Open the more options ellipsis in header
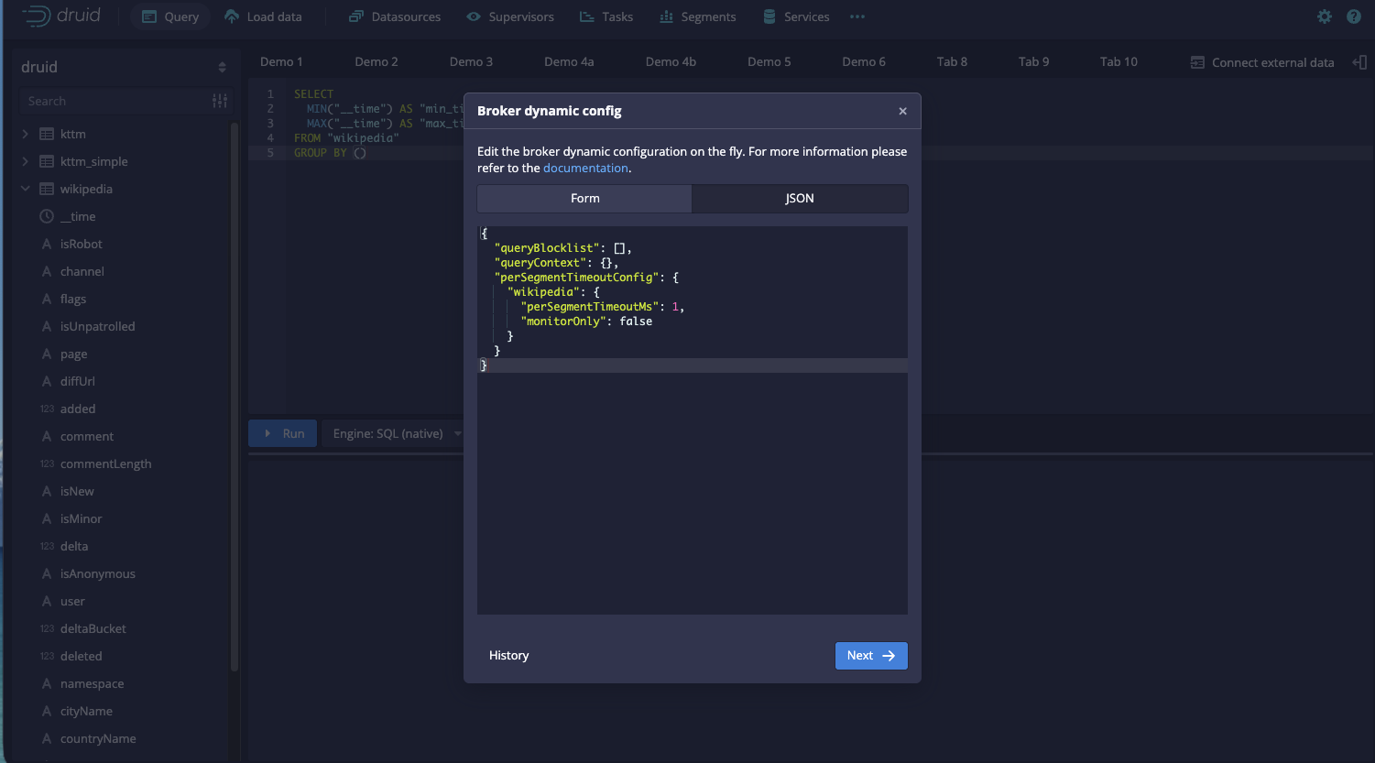This screenshot has width=1375, height=763. point(857,16)
